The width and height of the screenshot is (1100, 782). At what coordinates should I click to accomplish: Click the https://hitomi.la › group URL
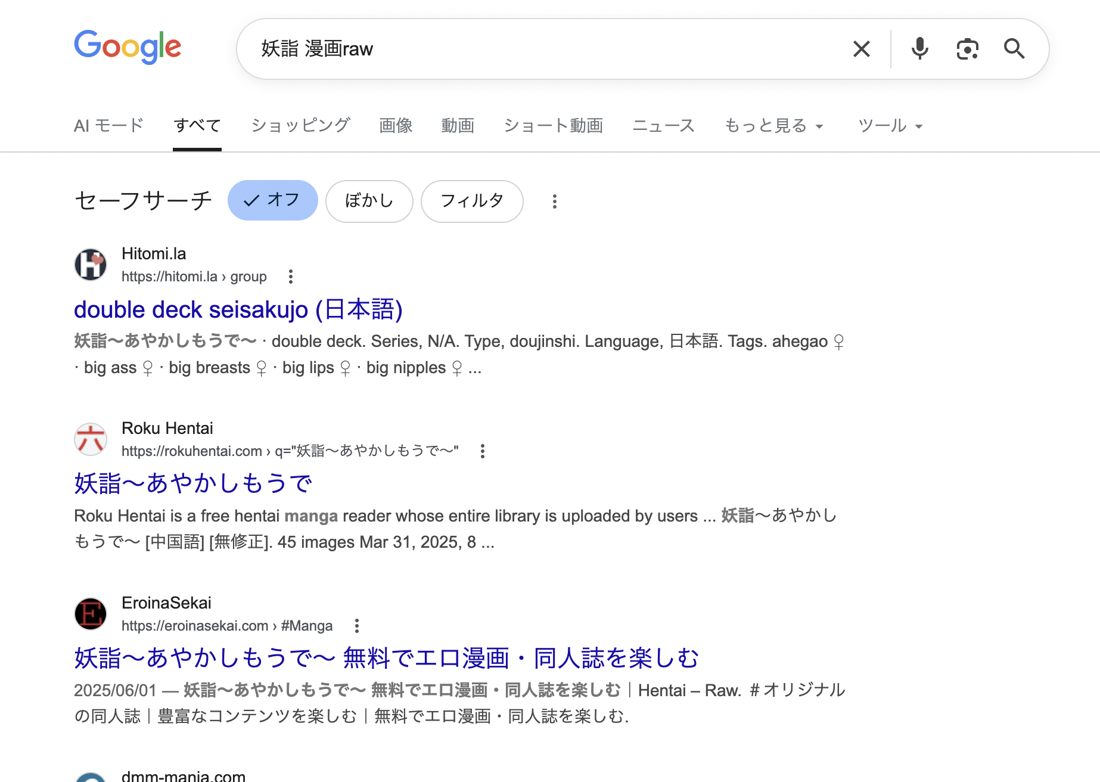click(x=194, y=277)
